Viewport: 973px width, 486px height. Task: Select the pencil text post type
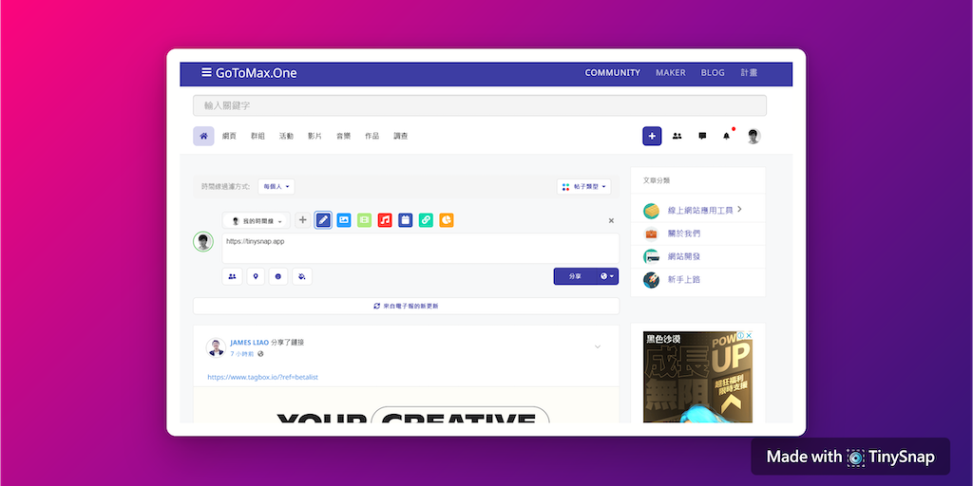point(323,220)
